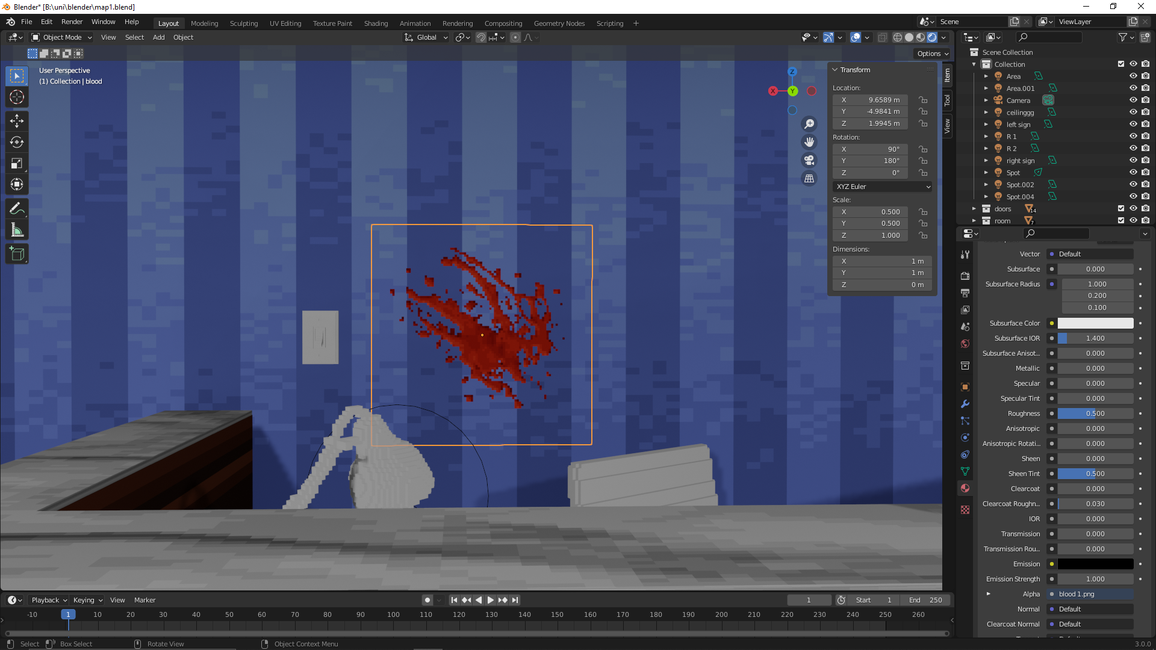Screen dimensions: 1156x650
Task: Activate the Select Box tool
Action: [x=17, y=76]
